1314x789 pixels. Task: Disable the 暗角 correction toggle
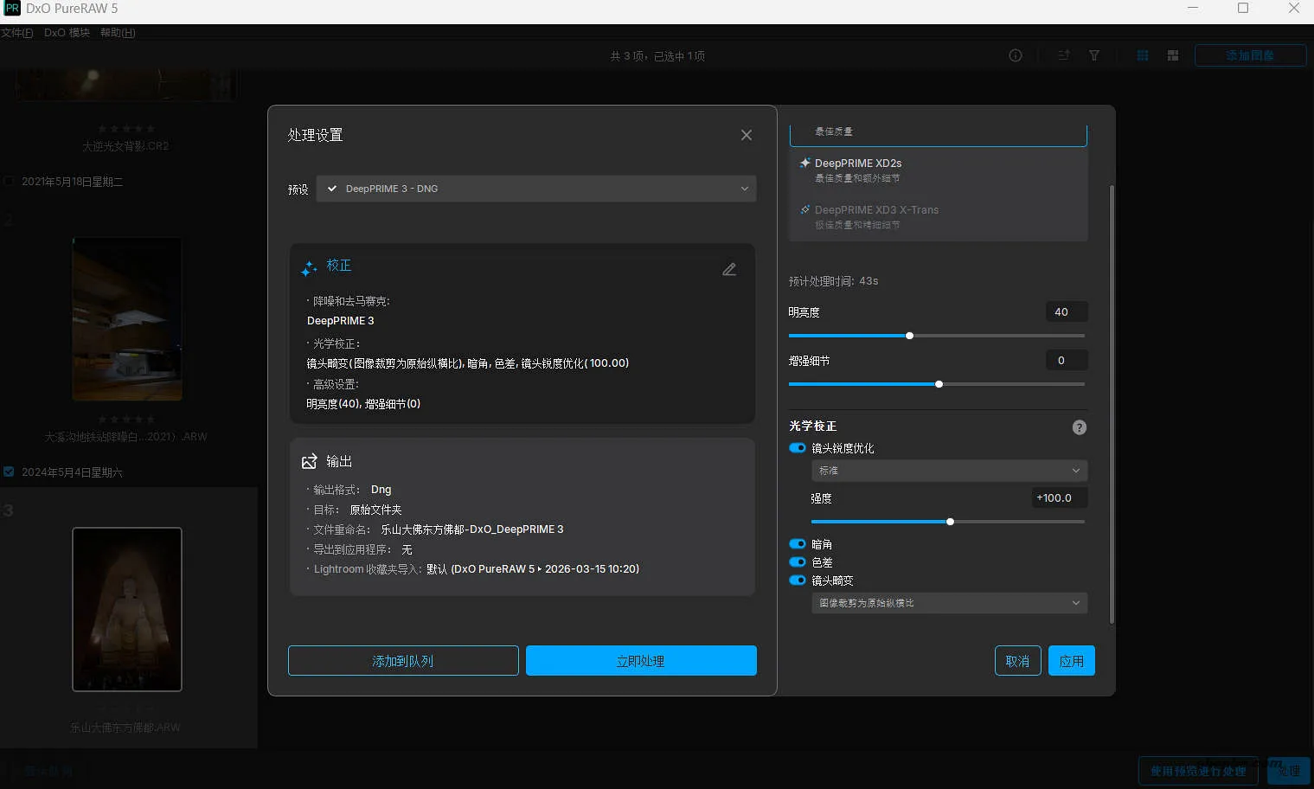coord(797,543)
